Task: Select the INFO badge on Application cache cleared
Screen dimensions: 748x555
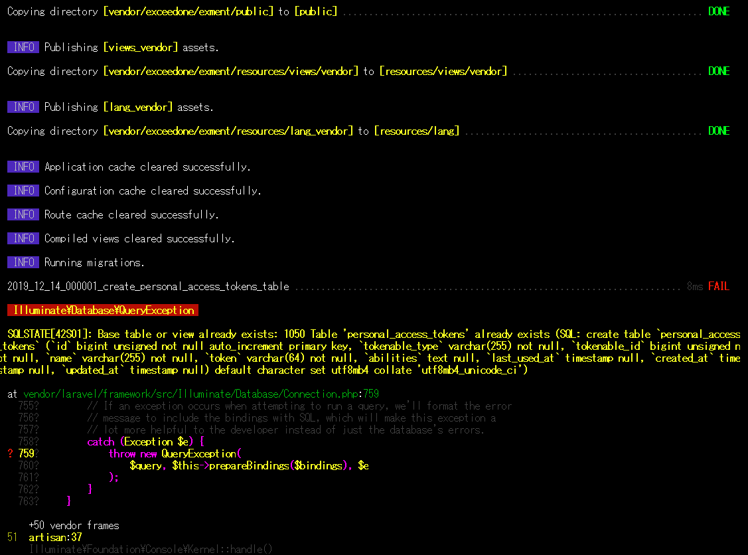Action: (x=23, y=167)
